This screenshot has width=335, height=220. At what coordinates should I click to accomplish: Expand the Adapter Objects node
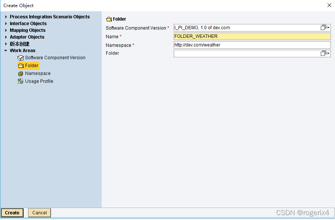coord(6,37)
